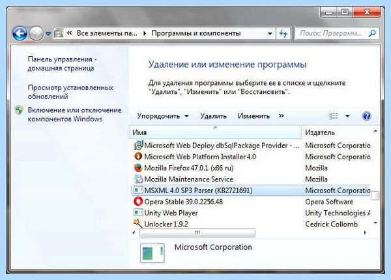Click publisher "Cedrick Collomb" cell

tap(332, 225)
